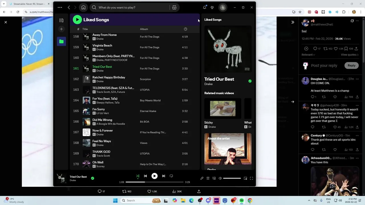Sort by duration clock column header
Viewport: 365px width, 205px height.
(x=185, y=29)
